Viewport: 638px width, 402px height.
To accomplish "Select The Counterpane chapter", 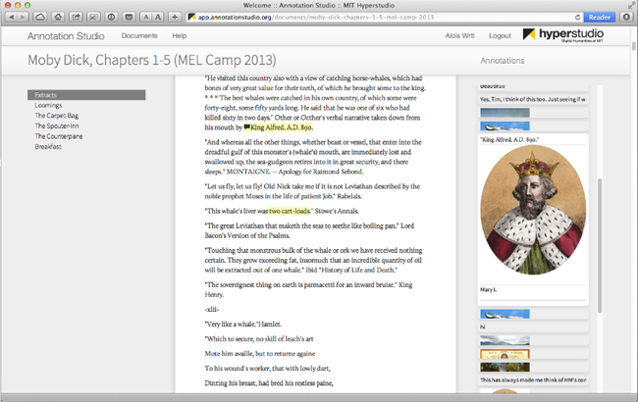I will [x=59, y=136].
